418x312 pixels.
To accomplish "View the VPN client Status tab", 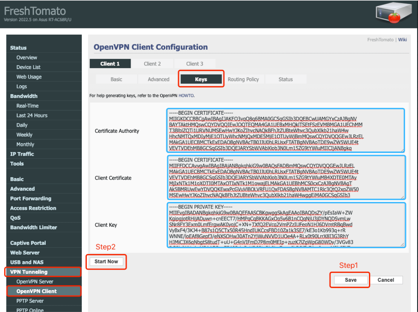I will 285,79.
